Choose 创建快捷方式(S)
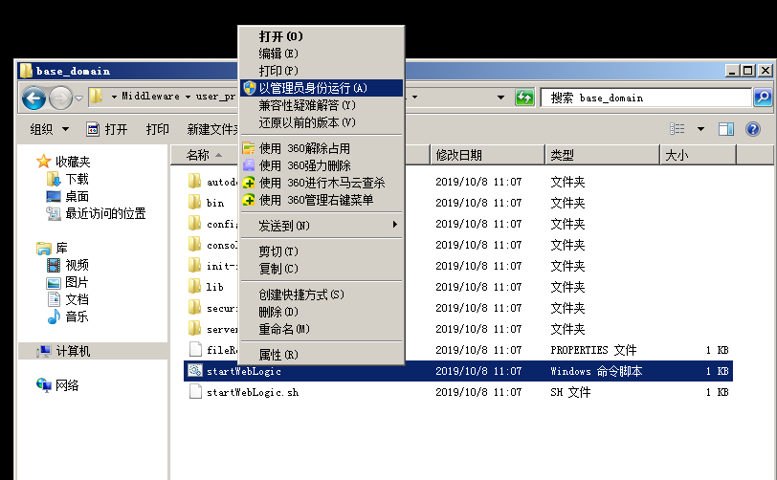Image resolution: width=777 pixels, height=480 pixels. [322, 295]
